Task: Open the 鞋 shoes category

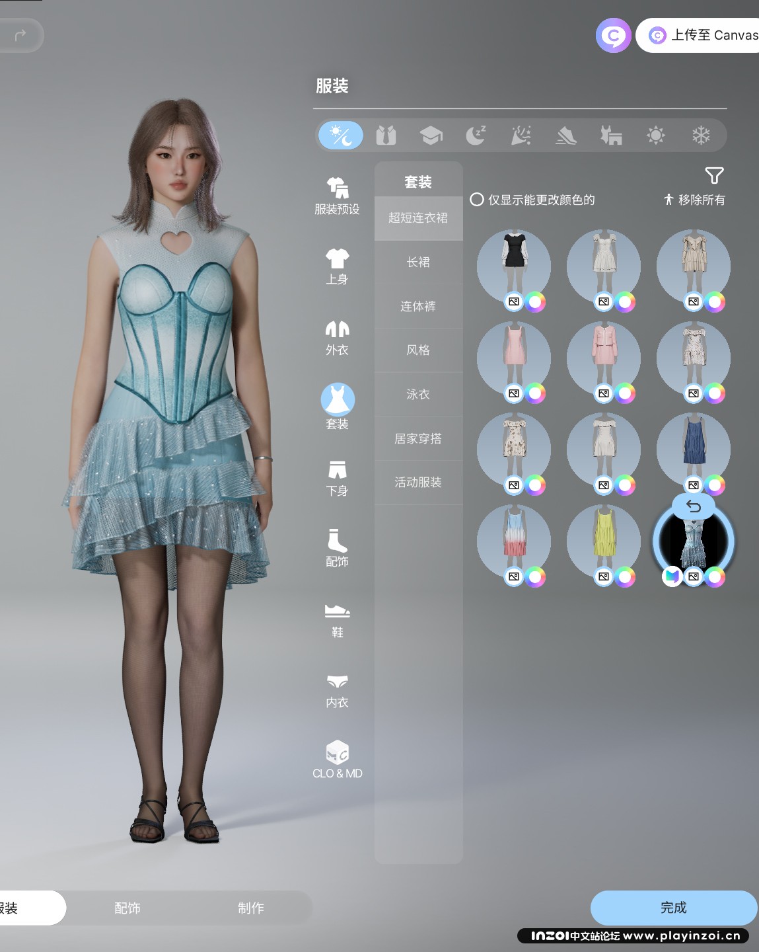Action: pos(337,619)
